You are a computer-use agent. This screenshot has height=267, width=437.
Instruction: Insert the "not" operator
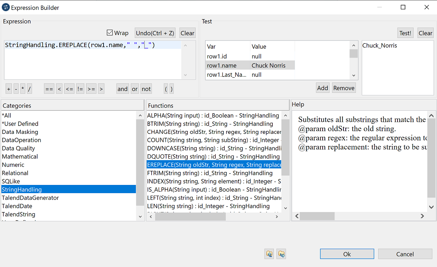pos(146,88)
